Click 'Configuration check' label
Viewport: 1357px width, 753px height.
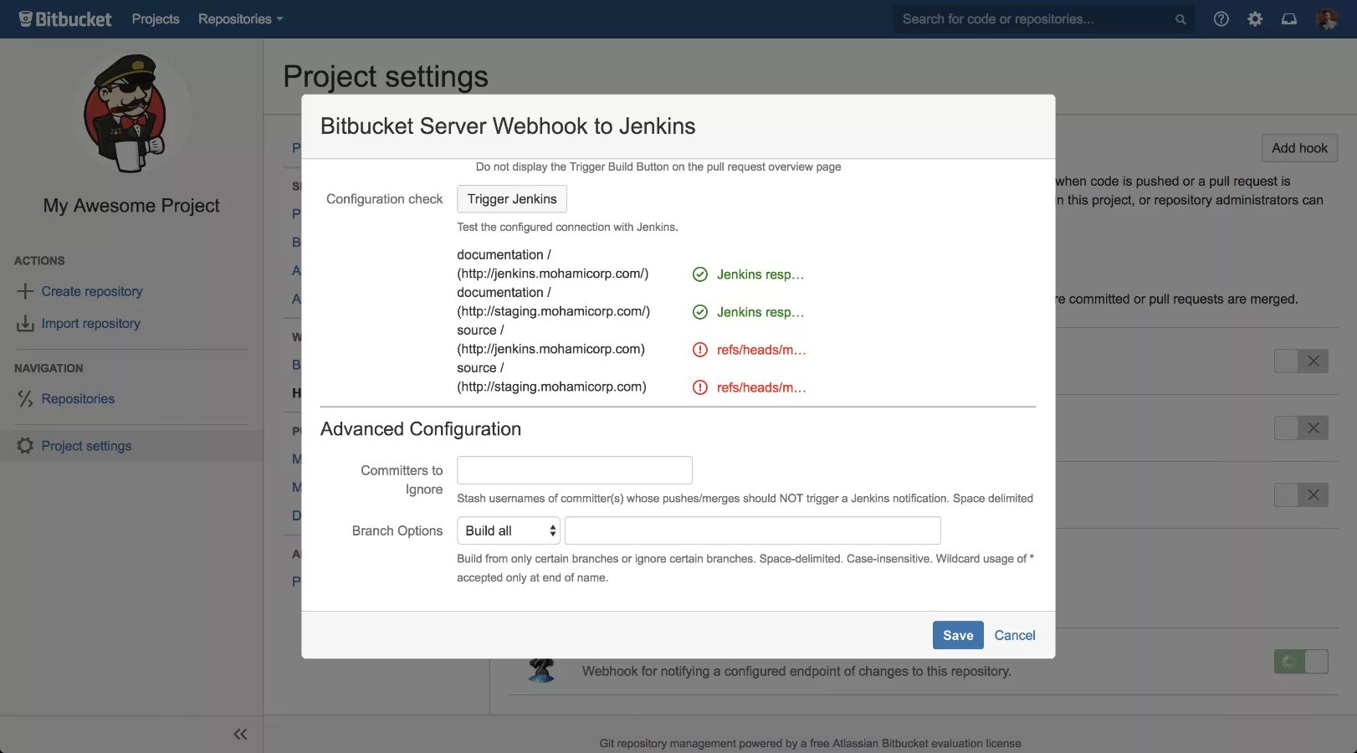click(x=385, y=199)
